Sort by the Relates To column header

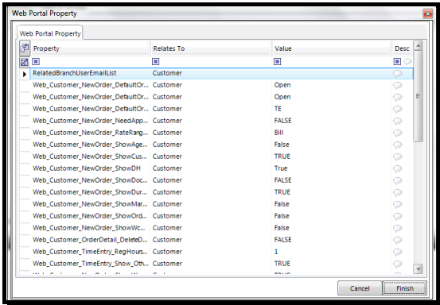[211, 48]
